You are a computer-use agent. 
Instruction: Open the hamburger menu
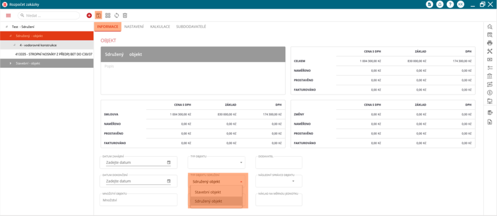(x=8, y=16)
